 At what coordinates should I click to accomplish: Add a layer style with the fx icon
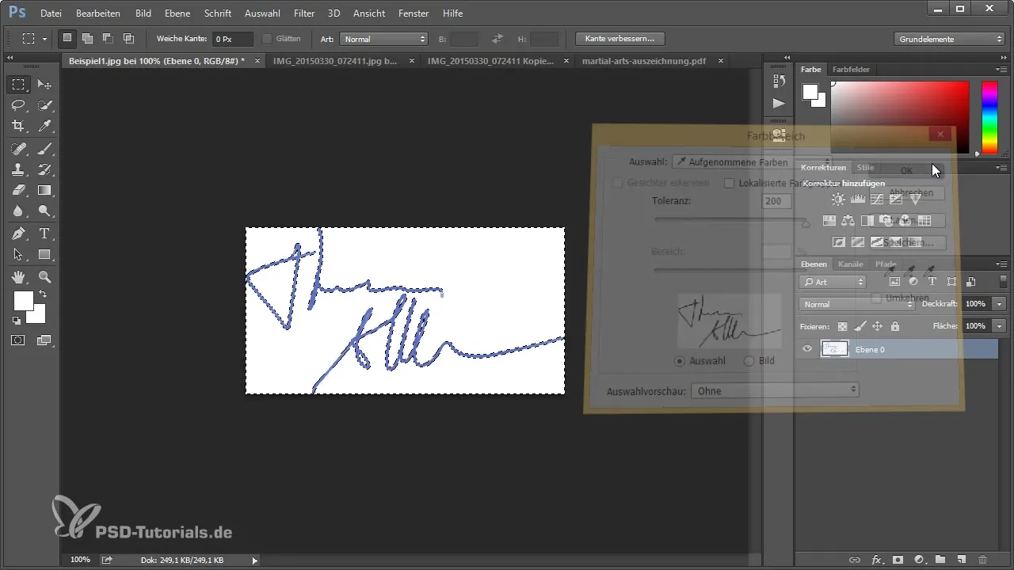(x=877, y=560)
